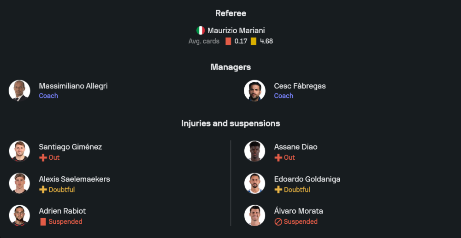The image size is (461, 238).
Task: Click the red card icon in Avg. cards
Action: point(228,41)
